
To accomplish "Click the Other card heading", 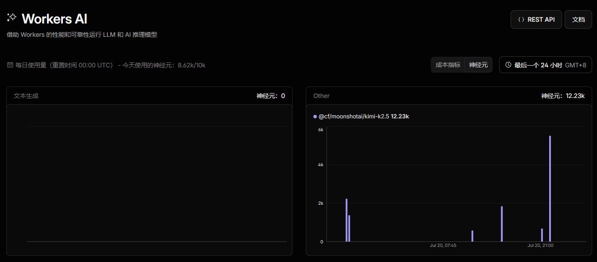I will click(321, 96).
